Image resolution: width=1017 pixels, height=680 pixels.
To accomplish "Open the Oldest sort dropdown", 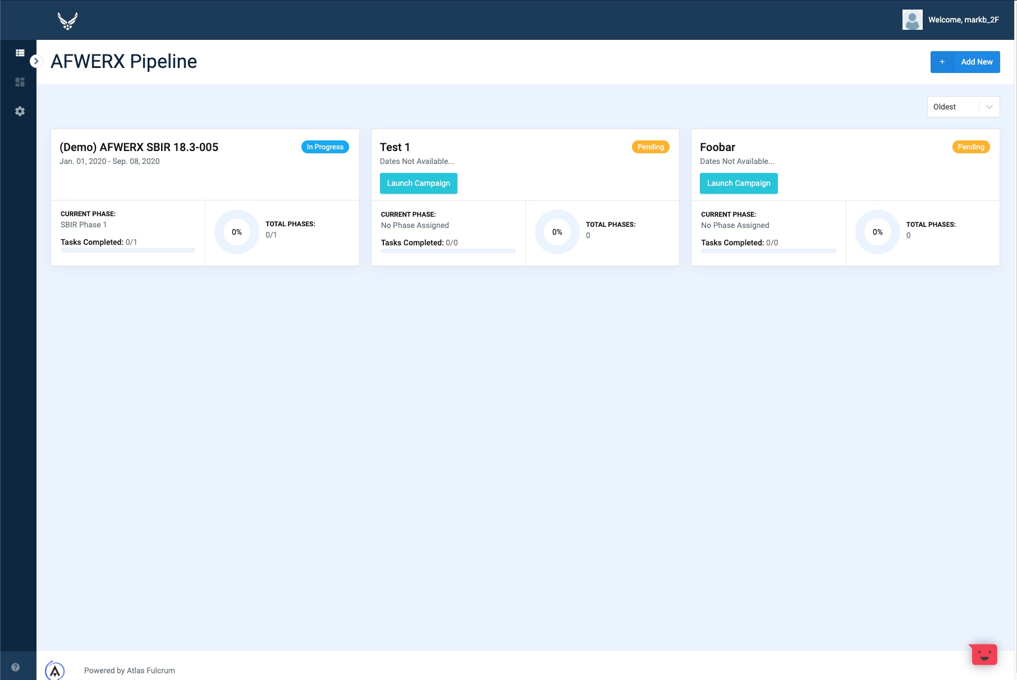I will click(x=954, y=107).
